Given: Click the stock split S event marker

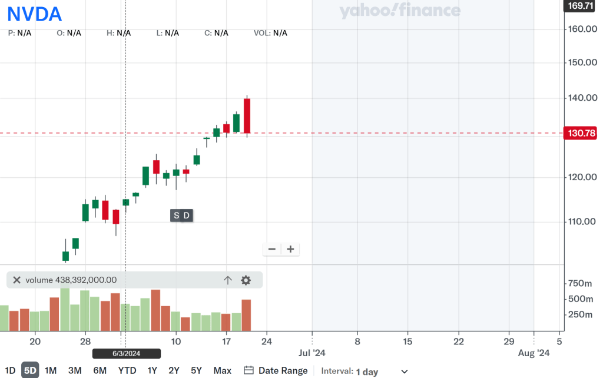Looking at the screenshot, I should pos(177,215).
